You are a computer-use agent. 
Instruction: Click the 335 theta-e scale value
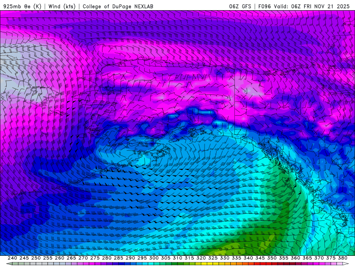click(237, 258)
